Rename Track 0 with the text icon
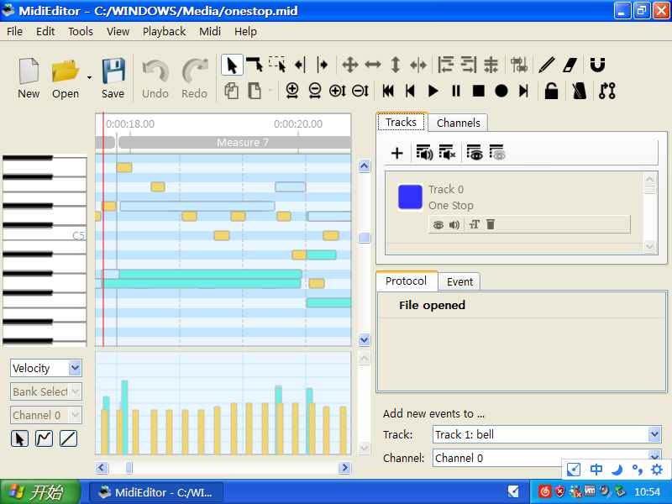 pyautogui.click(x=475, y=224)
